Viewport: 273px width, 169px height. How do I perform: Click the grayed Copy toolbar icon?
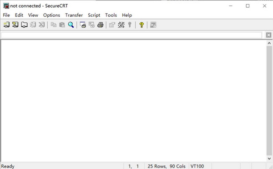tap(53, 25)
